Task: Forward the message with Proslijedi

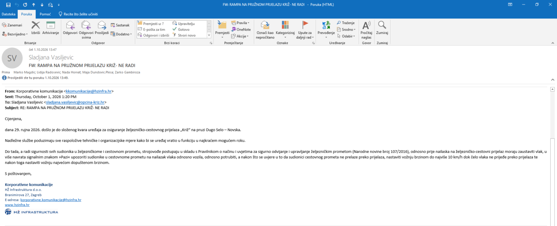Action: click(102, 28)
